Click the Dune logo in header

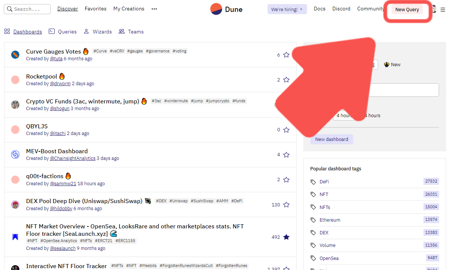point(226,9)
